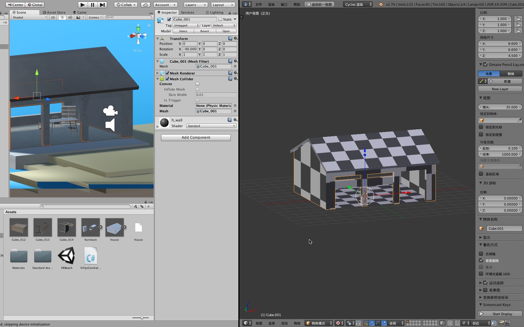Click the Unity cloud services icon

[x=146, y=5]
